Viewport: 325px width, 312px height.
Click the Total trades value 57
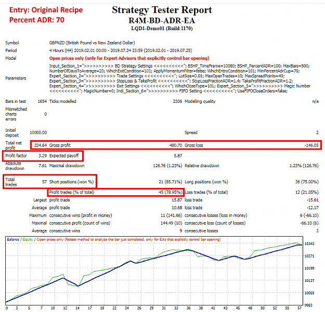45,182
